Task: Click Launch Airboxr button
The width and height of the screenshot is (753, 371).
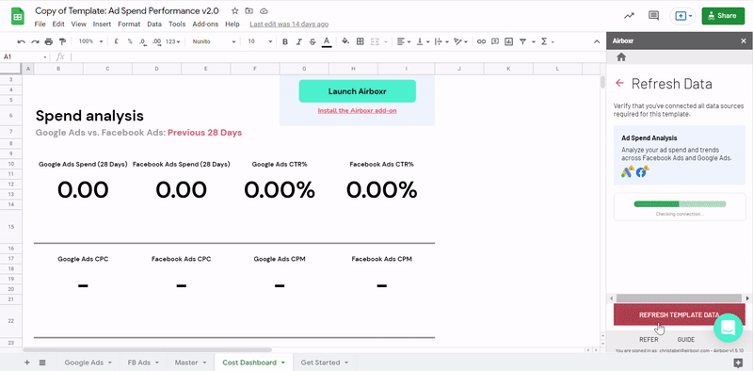Action: [x=358, y=91]
